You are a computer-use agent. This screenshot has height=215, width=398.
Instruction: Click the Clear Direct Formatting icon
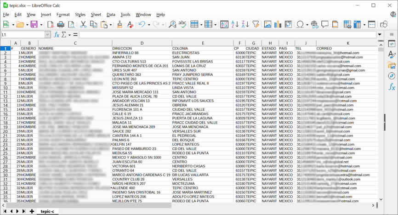130,24
